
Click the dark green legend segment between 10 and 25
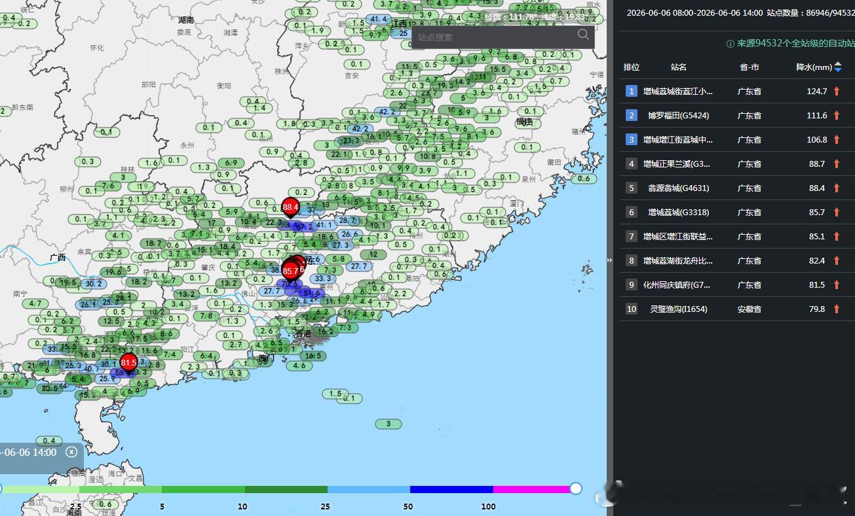tap(286, 489)
